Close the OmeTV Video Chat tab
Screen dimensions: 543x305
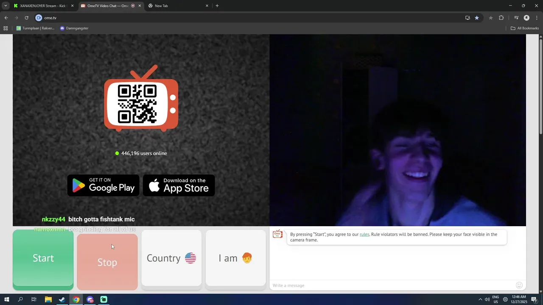coord(140,6)
